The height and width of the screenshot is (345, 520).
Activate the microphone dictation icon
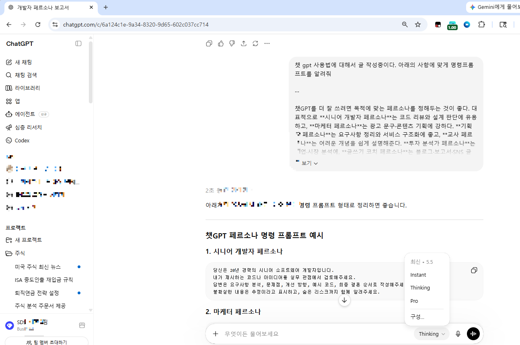pyautogui.click(x=458, y=334)
